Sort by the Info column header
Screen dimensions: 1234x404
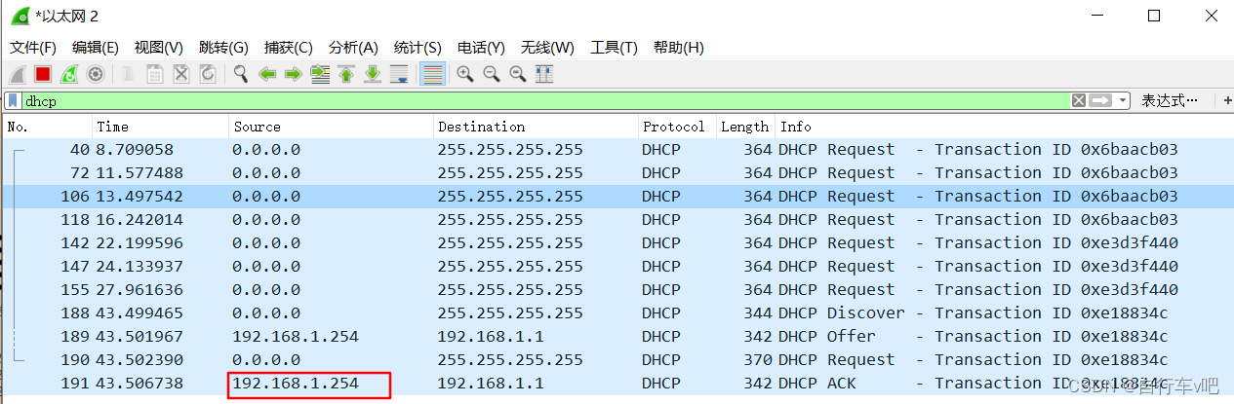(x=1004, y=127)
